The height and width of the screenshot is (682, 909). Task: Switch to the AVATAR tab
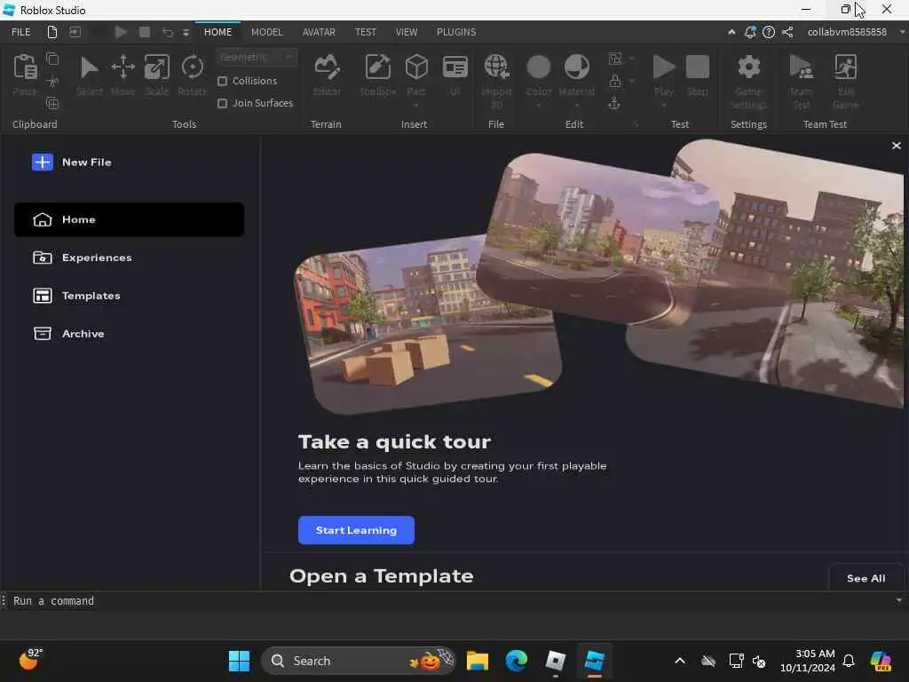point(319,32)
